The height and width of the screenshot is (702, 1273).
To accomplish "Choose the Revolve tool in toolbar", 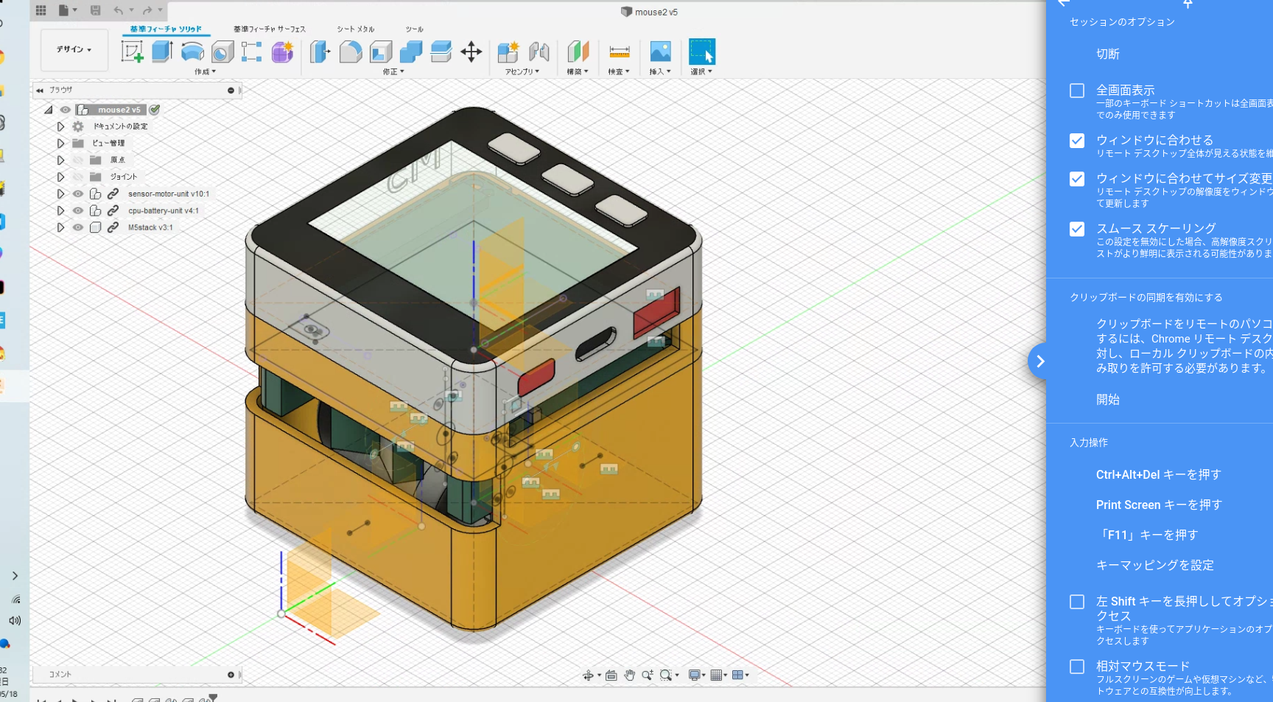I will (192, 52).
